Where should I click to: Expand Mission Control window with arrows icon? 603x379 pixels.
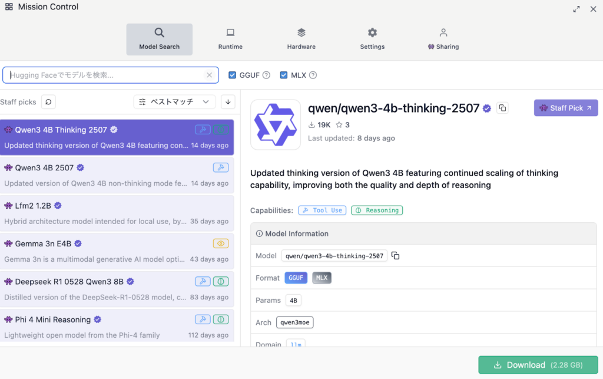(576, 9)
